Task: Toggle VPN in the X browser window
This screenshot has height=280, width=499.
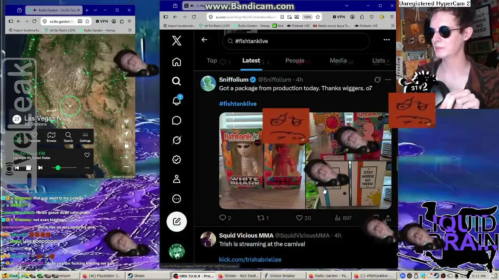Action: point(339,17)
